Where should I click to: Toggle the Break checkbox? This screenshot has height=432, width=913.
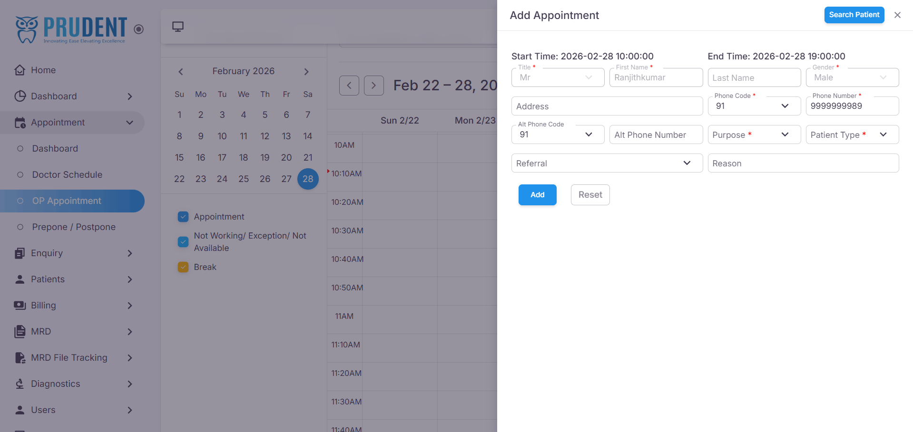pos(183,267)
